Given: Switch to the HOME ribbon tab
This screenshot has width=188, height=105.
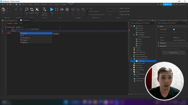Looking at the screenshot, I should 30,4.
